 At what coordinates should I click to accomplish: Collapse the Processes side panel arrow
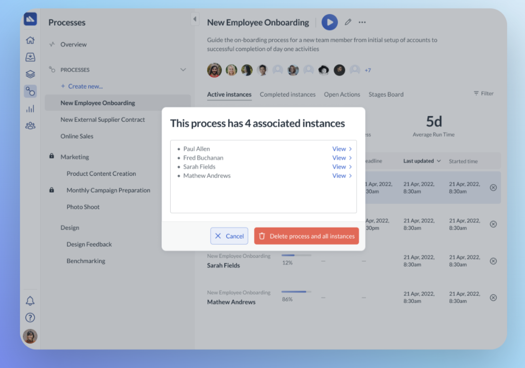[195, 19]
